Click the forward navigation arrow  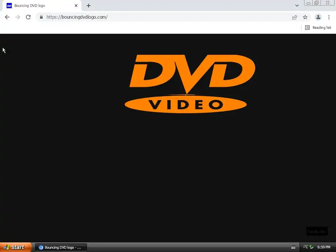(18, 17)
